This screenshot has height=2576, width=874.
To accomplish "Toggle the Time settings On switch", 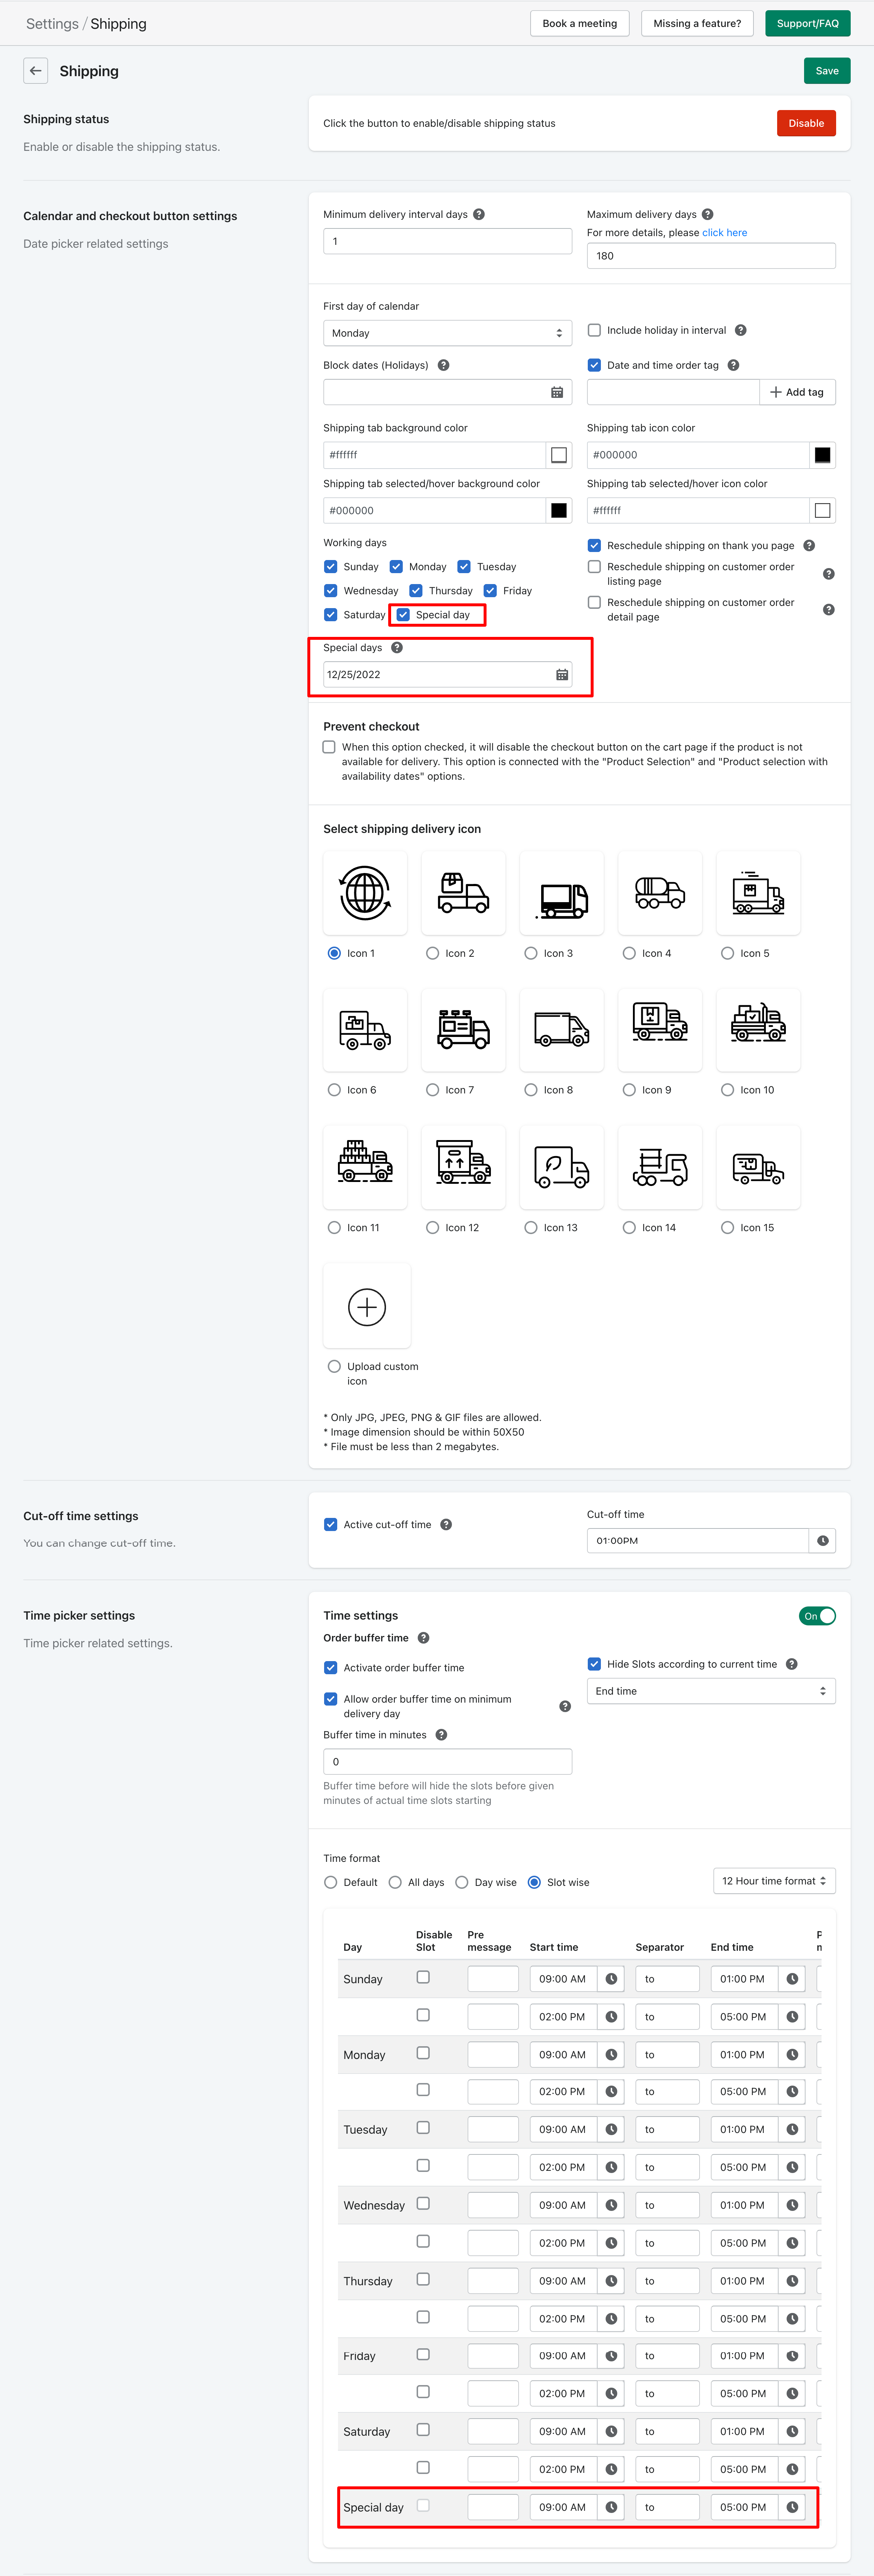I will click(817, 1616).
